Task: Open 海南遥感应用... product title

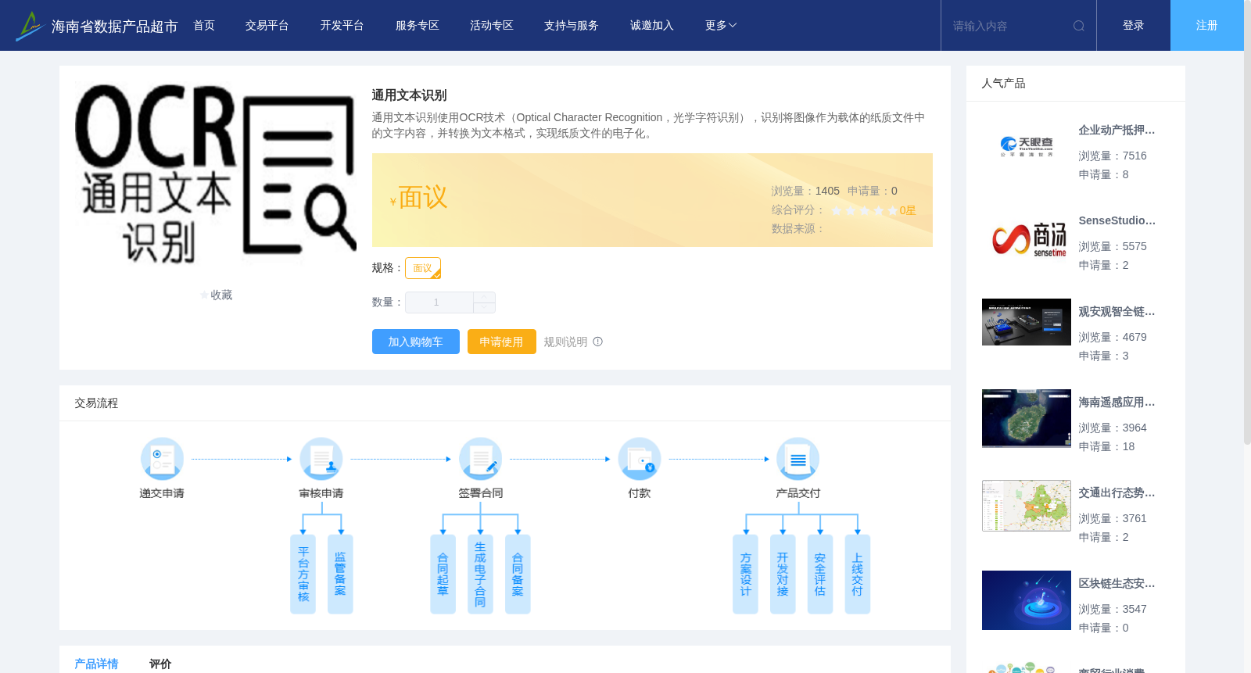Action: click(x=1117, y=403)
